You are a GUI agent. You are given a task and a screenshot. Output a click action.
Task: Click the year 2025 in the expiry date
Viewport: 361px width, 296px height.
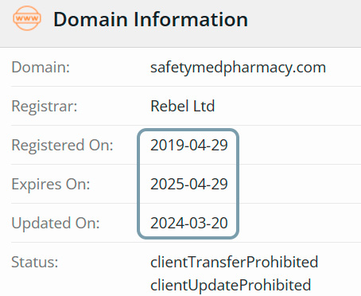166,184
